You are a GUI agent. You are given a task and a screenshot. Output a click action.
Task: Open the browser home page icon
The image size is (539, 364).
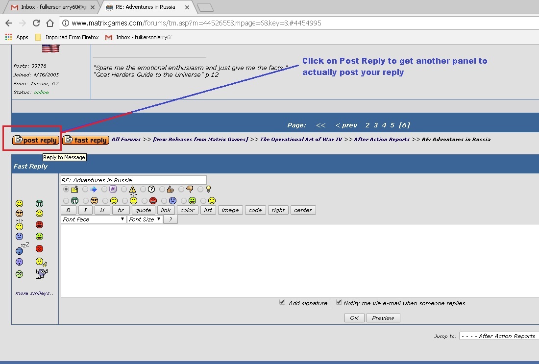click(x=50, y=23)
